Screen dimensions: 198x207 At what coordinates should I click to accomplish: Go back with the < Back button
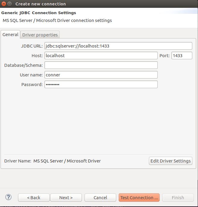[x=34, y=198]
